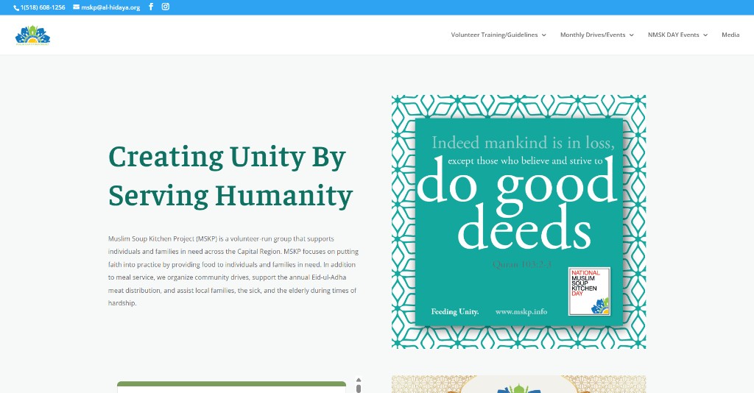Click the gold patterned image at bottom right

pos(518,384)
